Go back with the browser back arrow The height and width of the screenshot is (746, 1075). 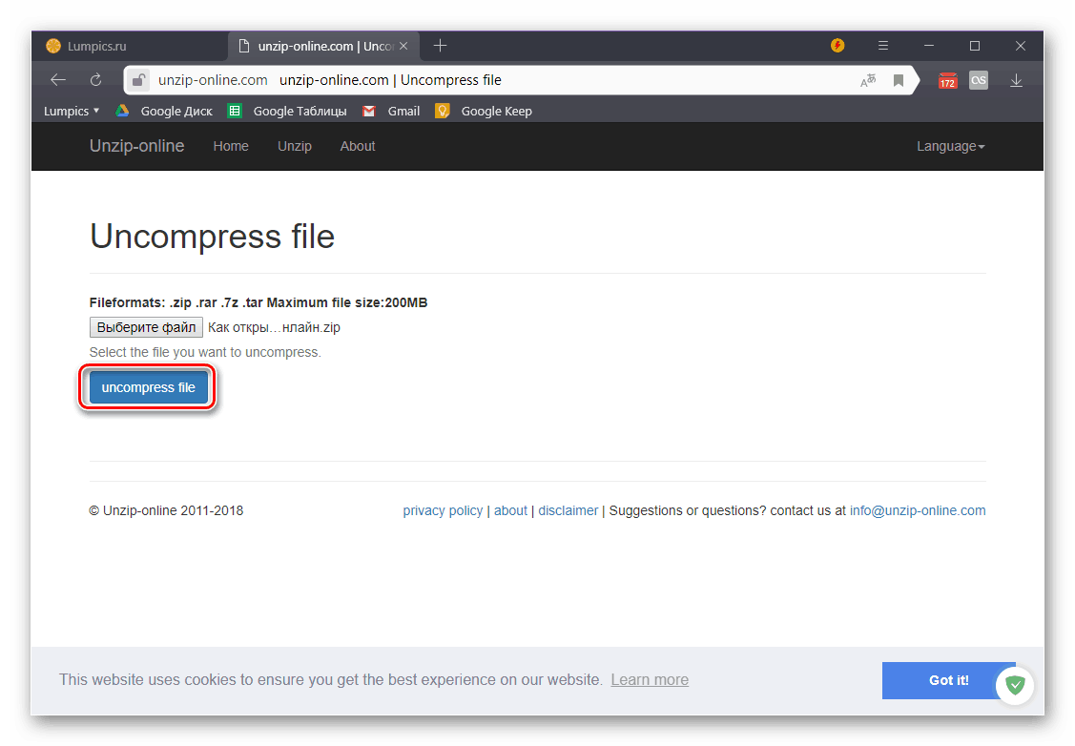coord(58,80)
